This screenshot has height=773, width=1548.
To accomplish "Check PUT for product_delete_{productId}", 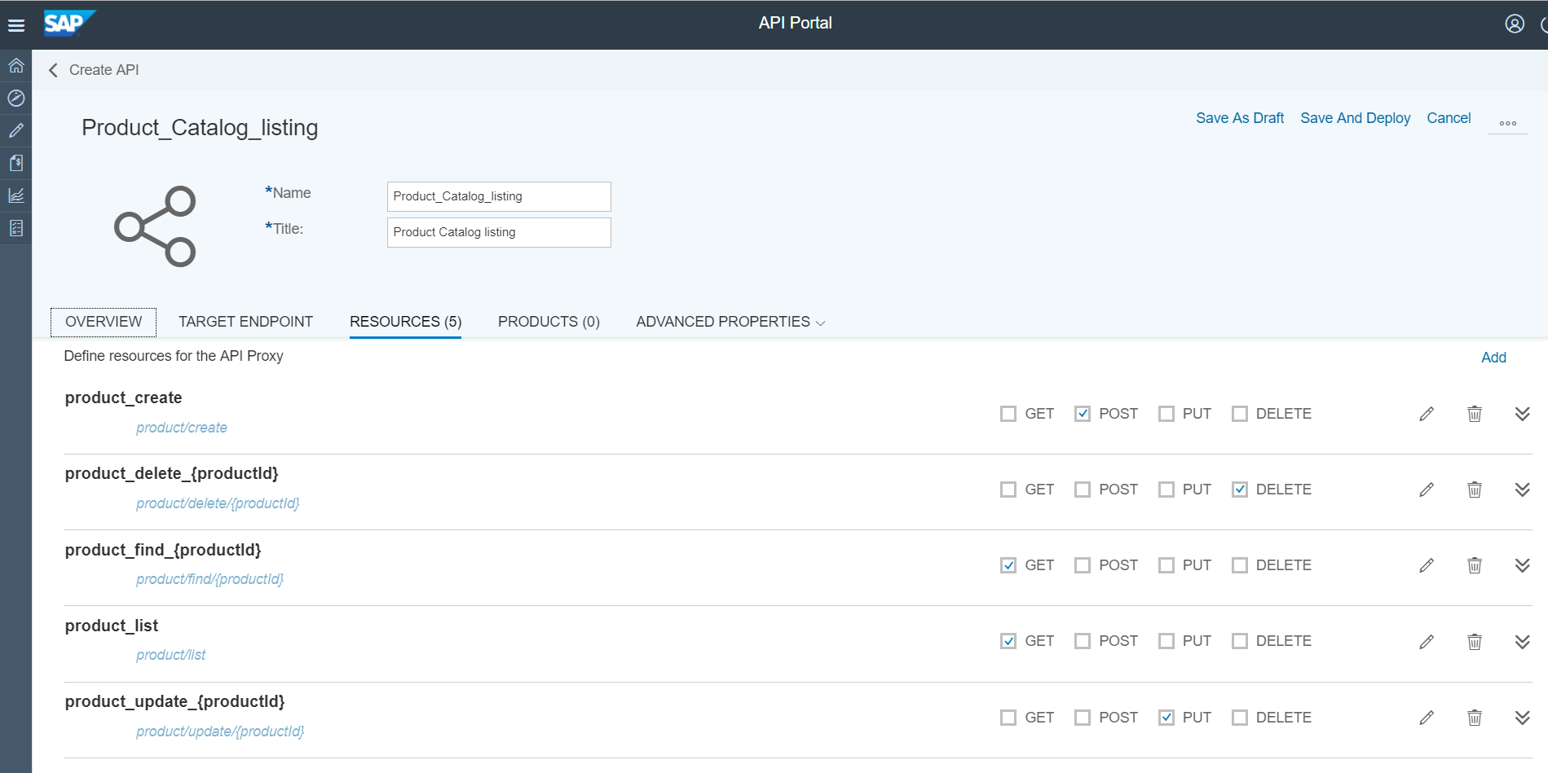I will point(1167,490).
